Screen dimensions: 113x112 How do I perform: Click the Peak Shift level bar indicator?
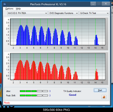34,95
